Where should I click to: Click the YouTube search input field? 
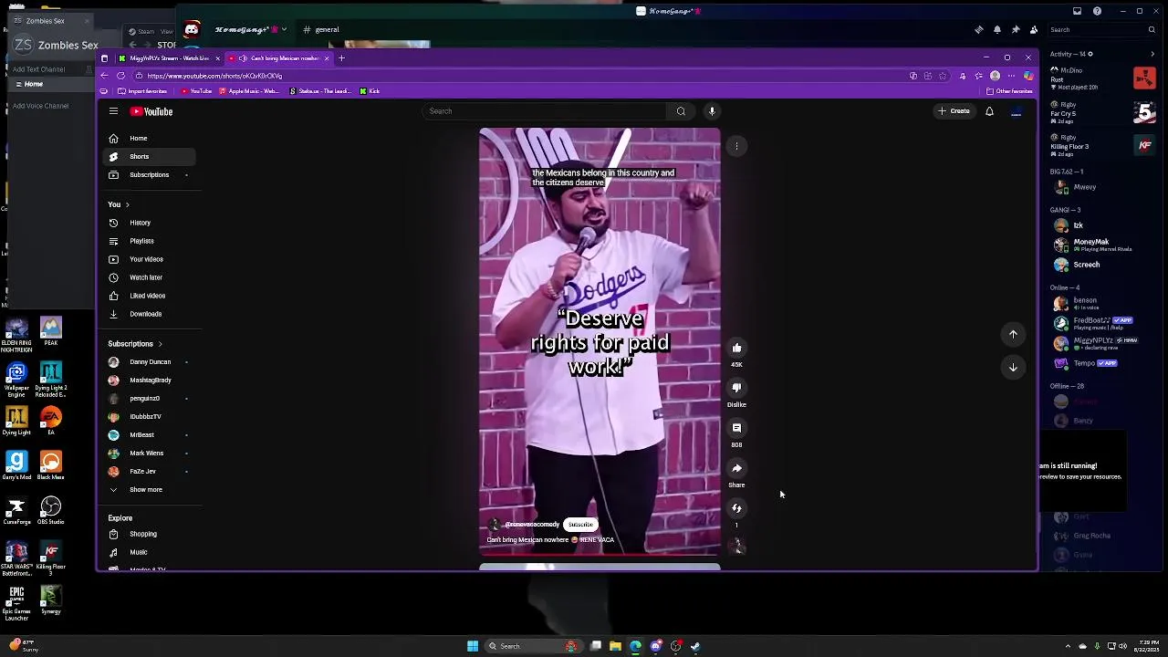546,111
